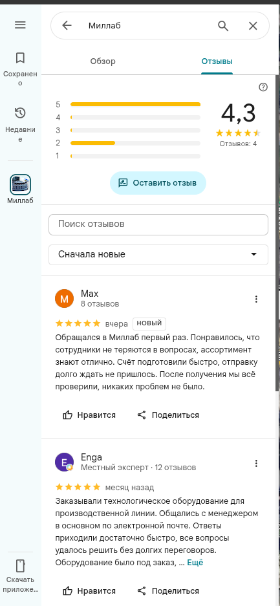Click the reviewer name Enga
Viewport: 280px width, 606px height.
pyautogui.click(x=92, y=458)
